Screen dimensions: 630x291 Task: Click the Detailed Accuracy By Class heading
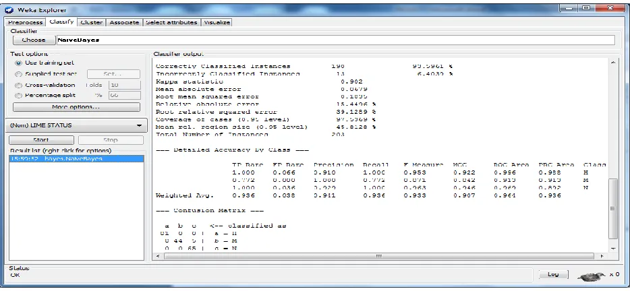(232, 150)
